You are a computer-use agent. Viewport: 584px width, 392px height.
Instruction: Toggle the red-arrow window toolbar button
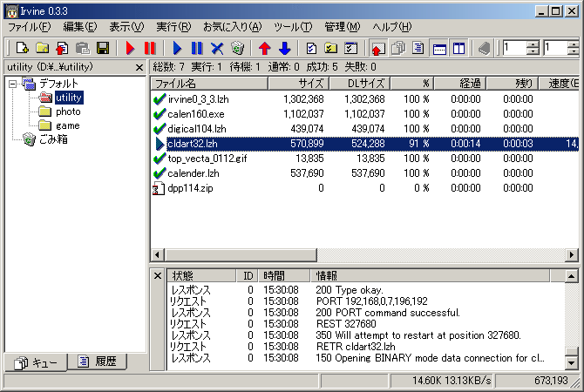(377, 48)
